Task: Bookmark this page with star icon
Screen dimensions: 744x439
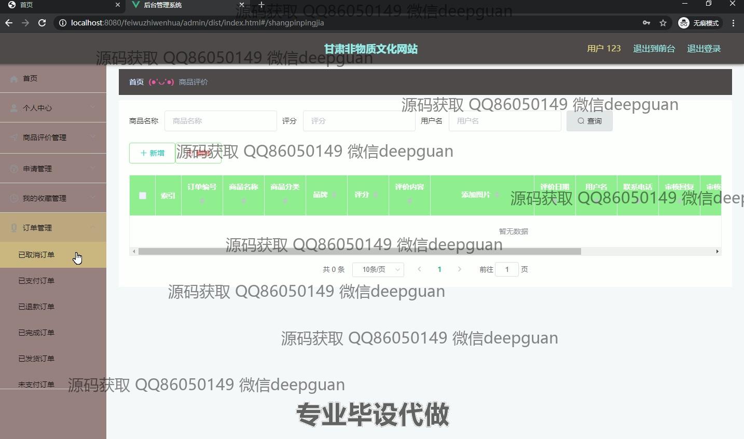Action: [663, 23]
